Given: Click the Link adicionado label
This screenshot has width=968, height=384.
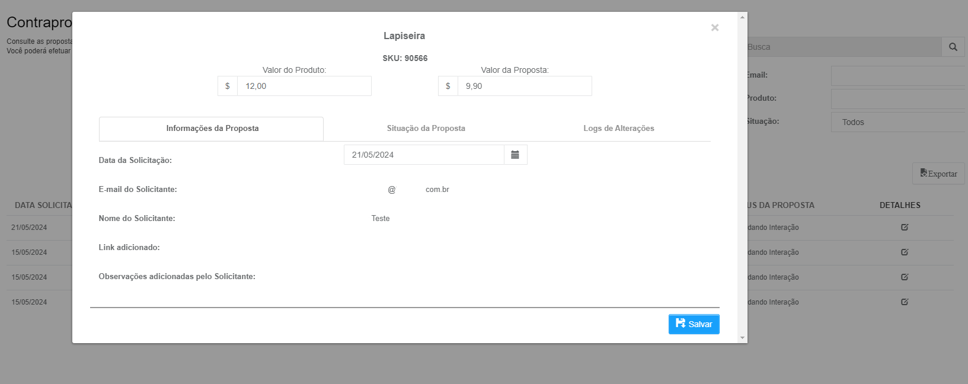Looking at the screenshot, I should [129, 248].
